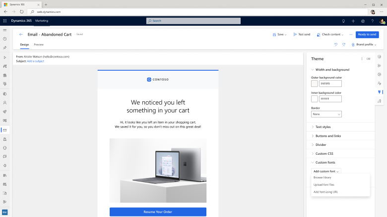Open the Check content dropdown
This screenshot has width=387, height=217.
pyautogui.click(x=330, y=35)
